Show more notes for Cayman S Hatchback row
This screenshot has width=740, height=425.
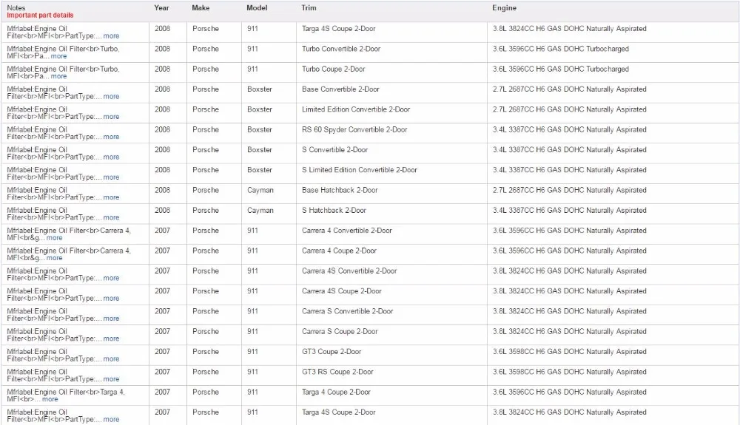111,218
